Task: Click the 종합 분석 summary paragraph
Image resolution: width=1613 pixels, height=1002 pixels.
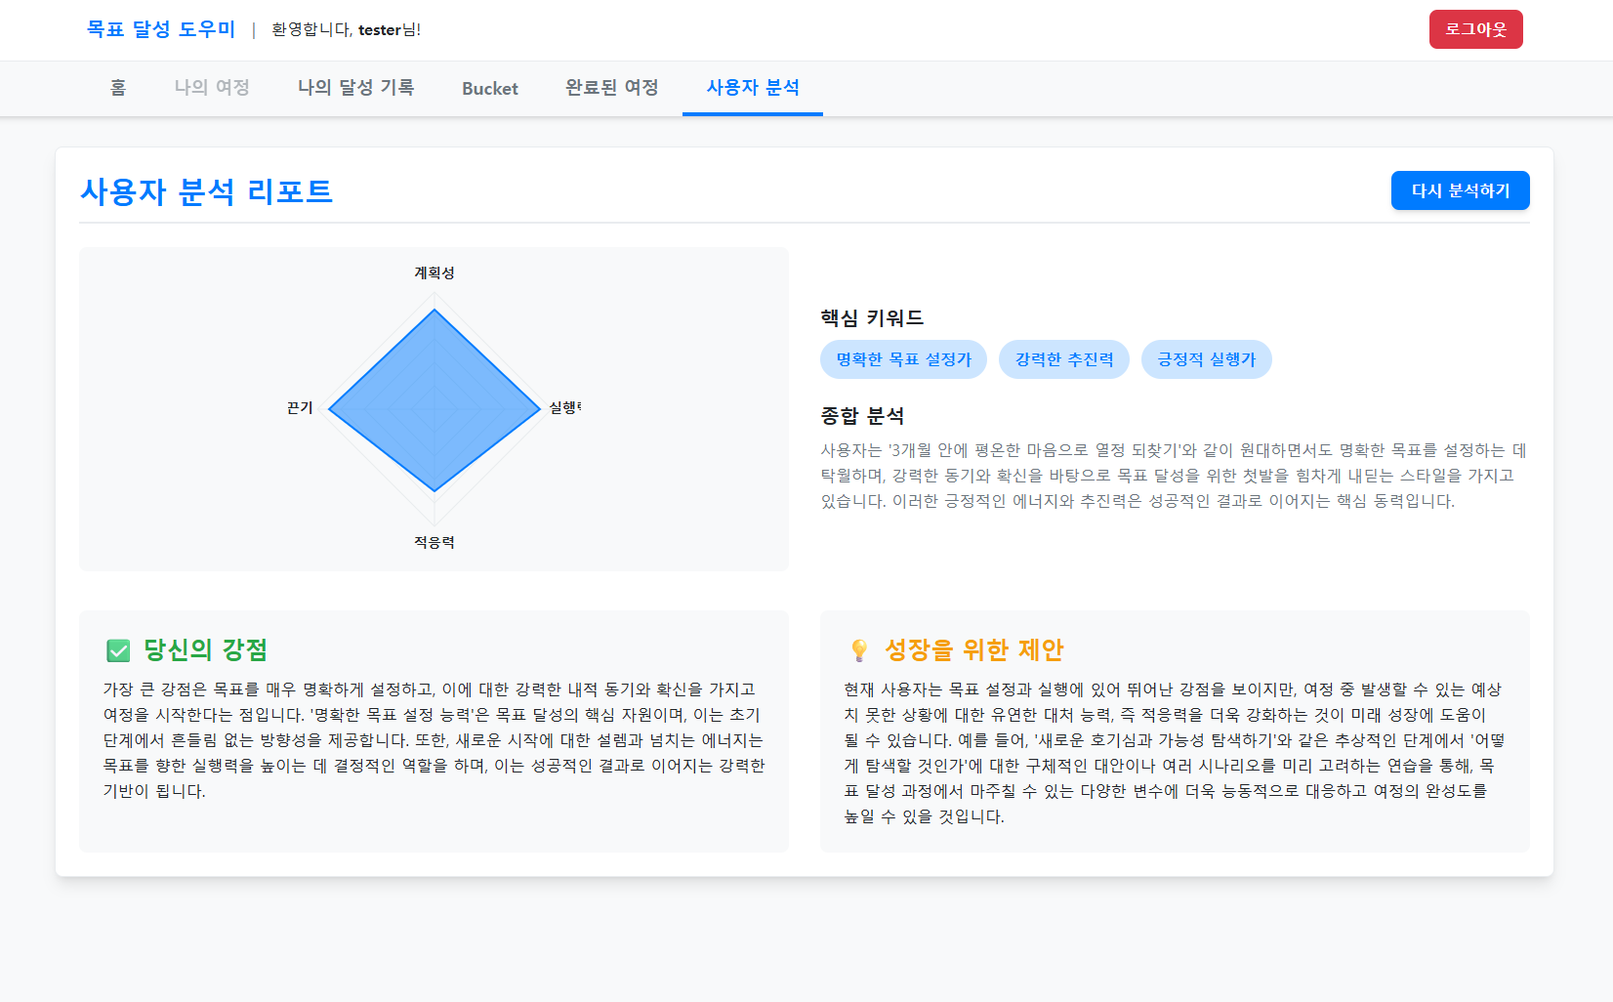Action: pos(1174,476)
